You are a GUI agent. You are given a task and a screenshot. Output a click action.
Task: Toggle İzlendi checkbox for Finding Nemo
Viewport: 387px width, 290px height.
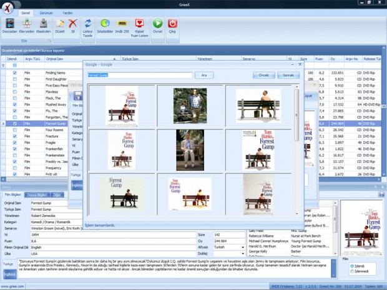pos(15,73)
